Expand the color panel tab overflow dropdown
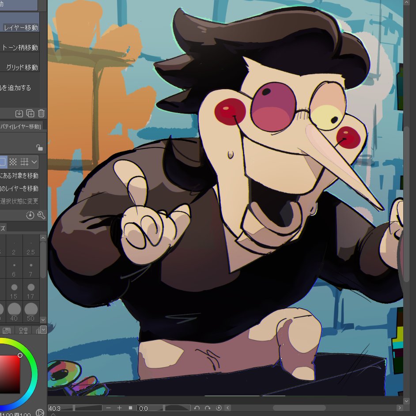Viewport: 416px width, 416px height. coord(44,329)
